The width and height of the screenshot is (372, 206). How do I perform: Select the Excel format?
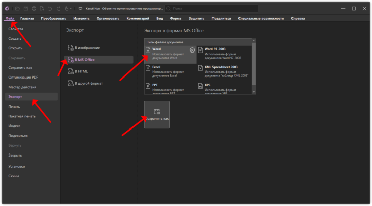[170, 72]
